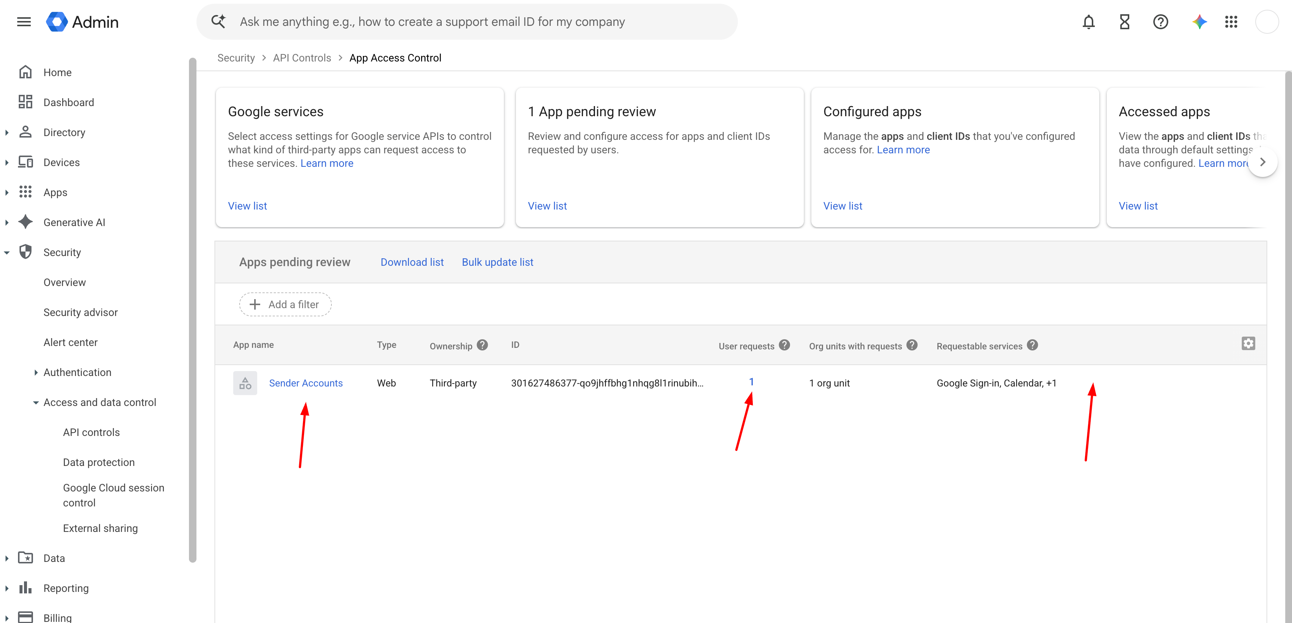Image resolution: width=1292 pixels, height=623 pixels.
Task: Click the API Controls breadcrumb
Action: click(302, 58)
